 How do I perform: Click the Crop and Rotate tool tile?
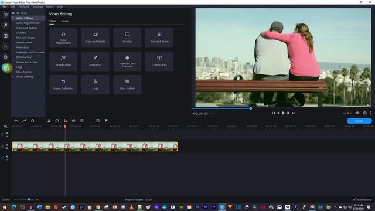95,38
